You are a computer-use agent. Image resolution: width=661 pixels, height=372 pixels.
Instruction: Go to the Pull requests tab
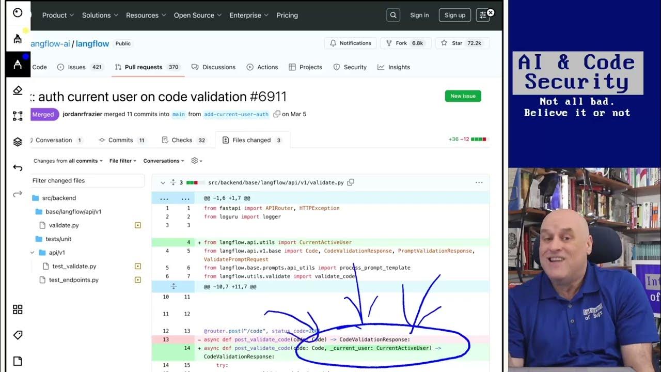[x=147, y=67]
